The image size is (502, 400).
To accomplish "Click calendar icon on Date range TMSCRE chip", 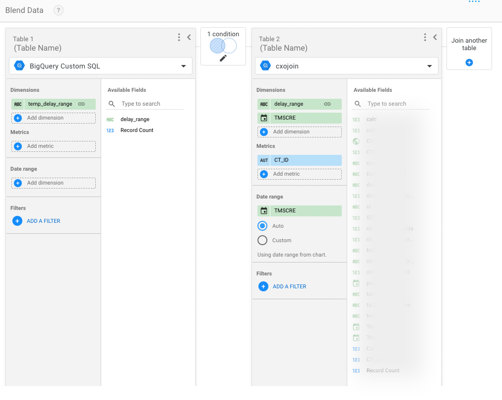I will pyautogui.click(x=264, y=211).
